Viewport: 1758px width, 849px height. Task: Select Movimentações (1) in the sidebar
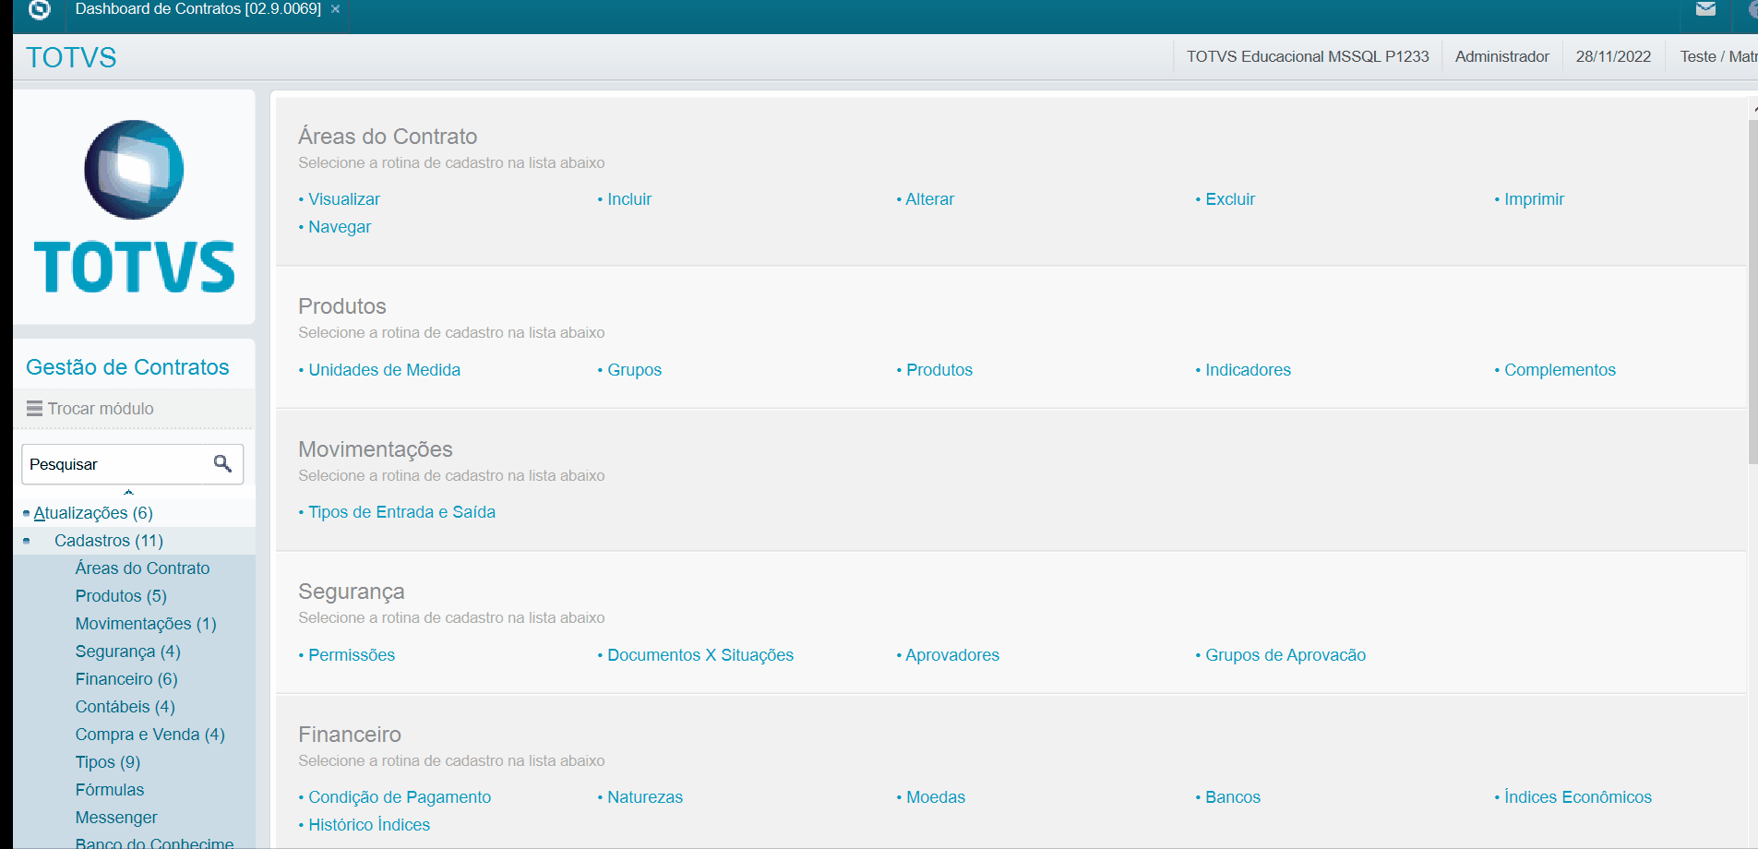[146, 624]
